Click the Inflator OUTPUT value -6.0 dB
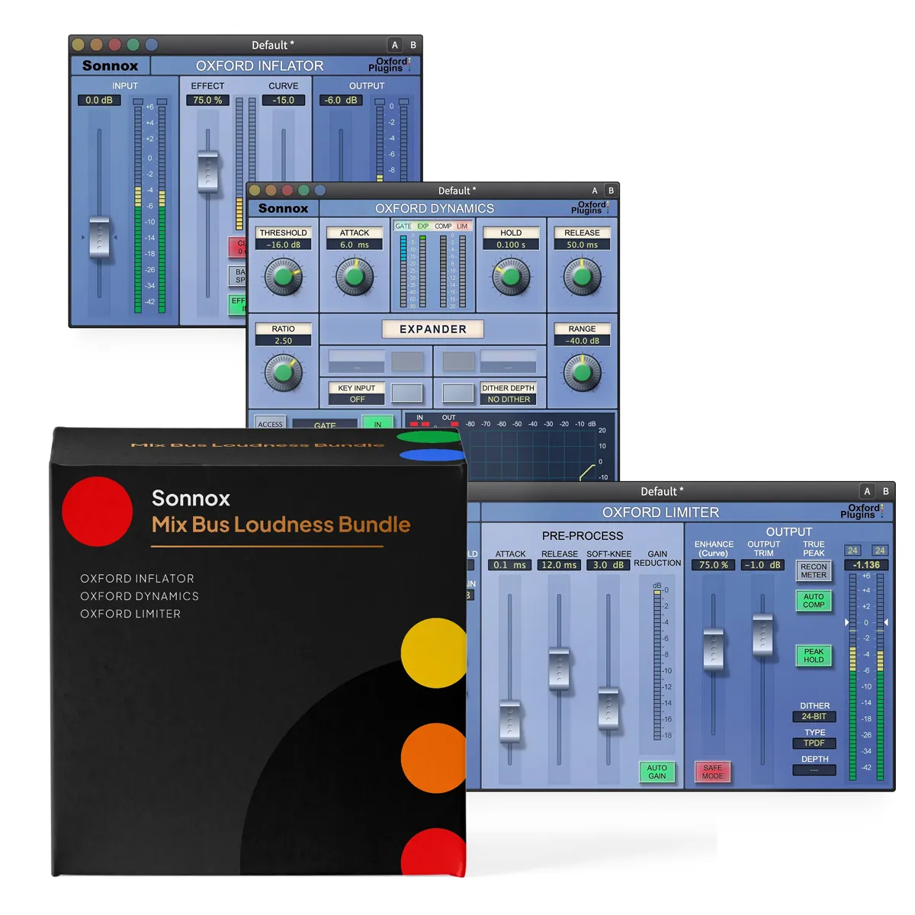Screen dimensions: 915x915 click(341, 100)
